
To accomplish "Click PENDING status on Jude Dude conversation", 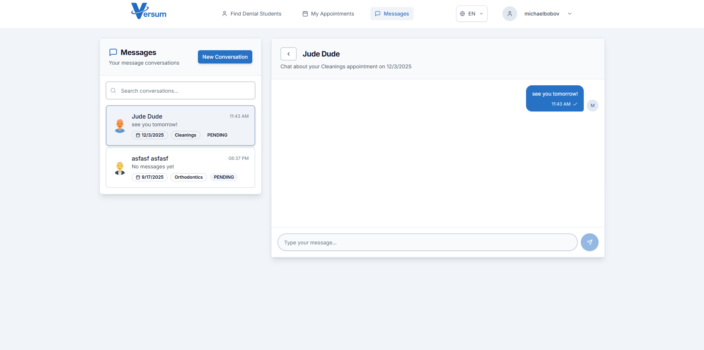I will click(217, 135).
